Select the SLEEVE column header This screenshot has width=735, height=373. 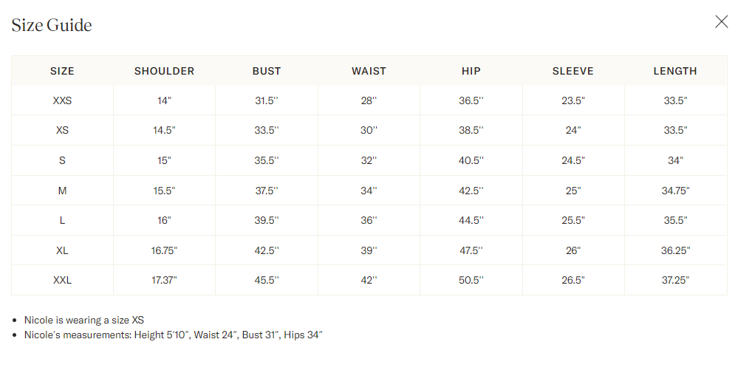572,71
